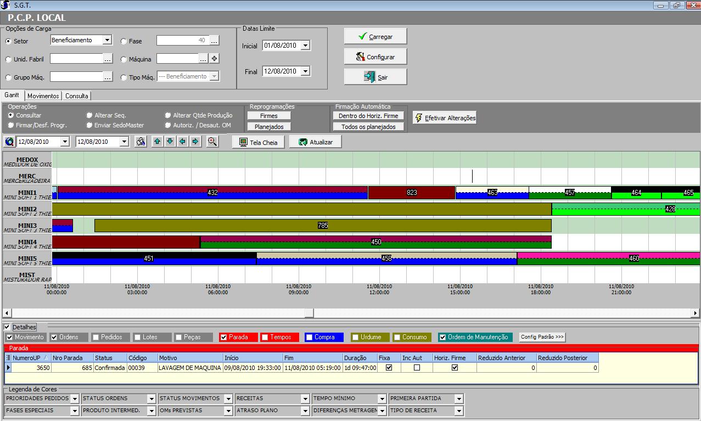Image resolution: width=701 pixels, height=421 pixels.
Task: Select the Alterar Seq. operation radio
Action: tap(89, 115)
